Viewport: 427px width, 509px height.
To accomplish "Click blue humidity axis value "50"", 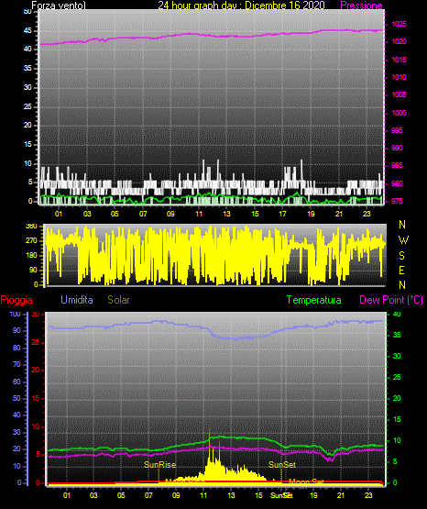I will point(16,398).
